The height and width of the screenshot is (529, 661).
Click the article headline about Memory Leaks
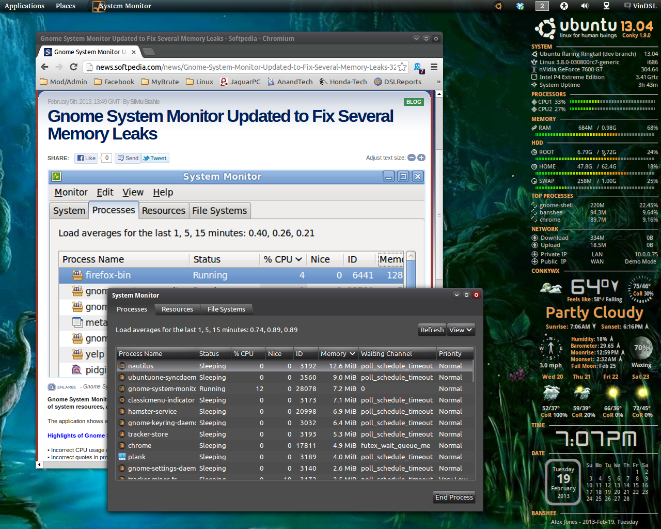point(221,125)
